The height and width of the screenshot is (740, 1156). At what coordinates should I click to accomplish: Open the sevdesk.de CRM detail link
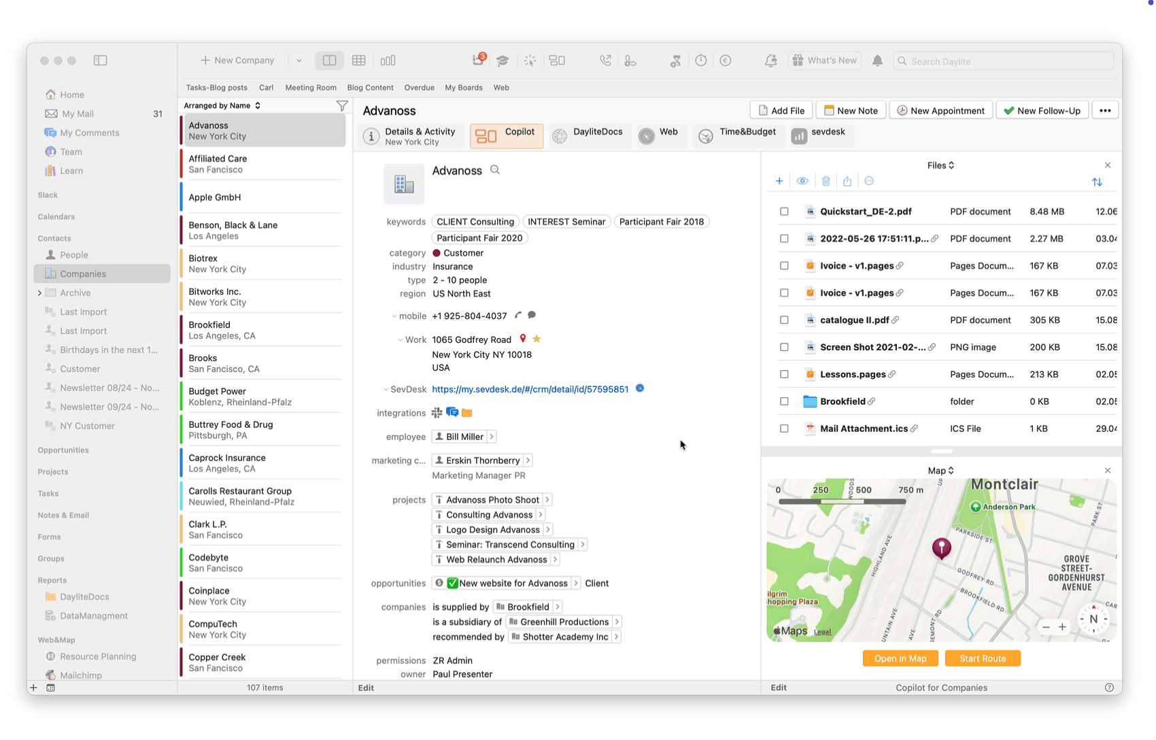click(530, 390)
